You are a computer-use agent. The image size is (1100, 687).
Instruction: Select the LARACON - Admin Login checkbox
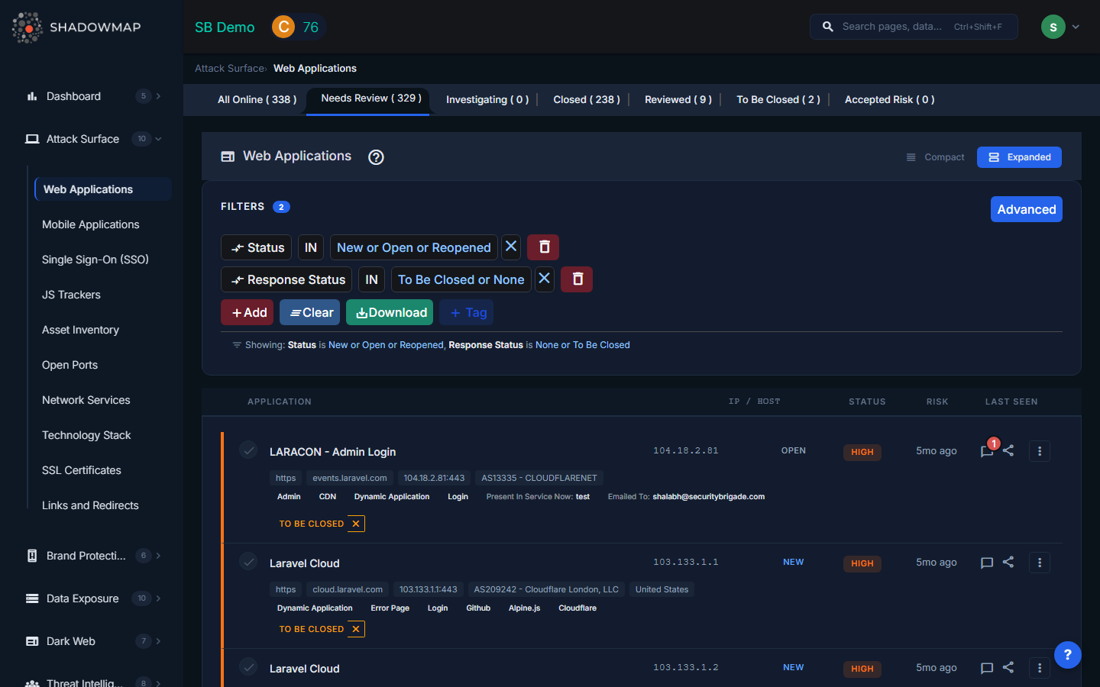tap(248, 450)
